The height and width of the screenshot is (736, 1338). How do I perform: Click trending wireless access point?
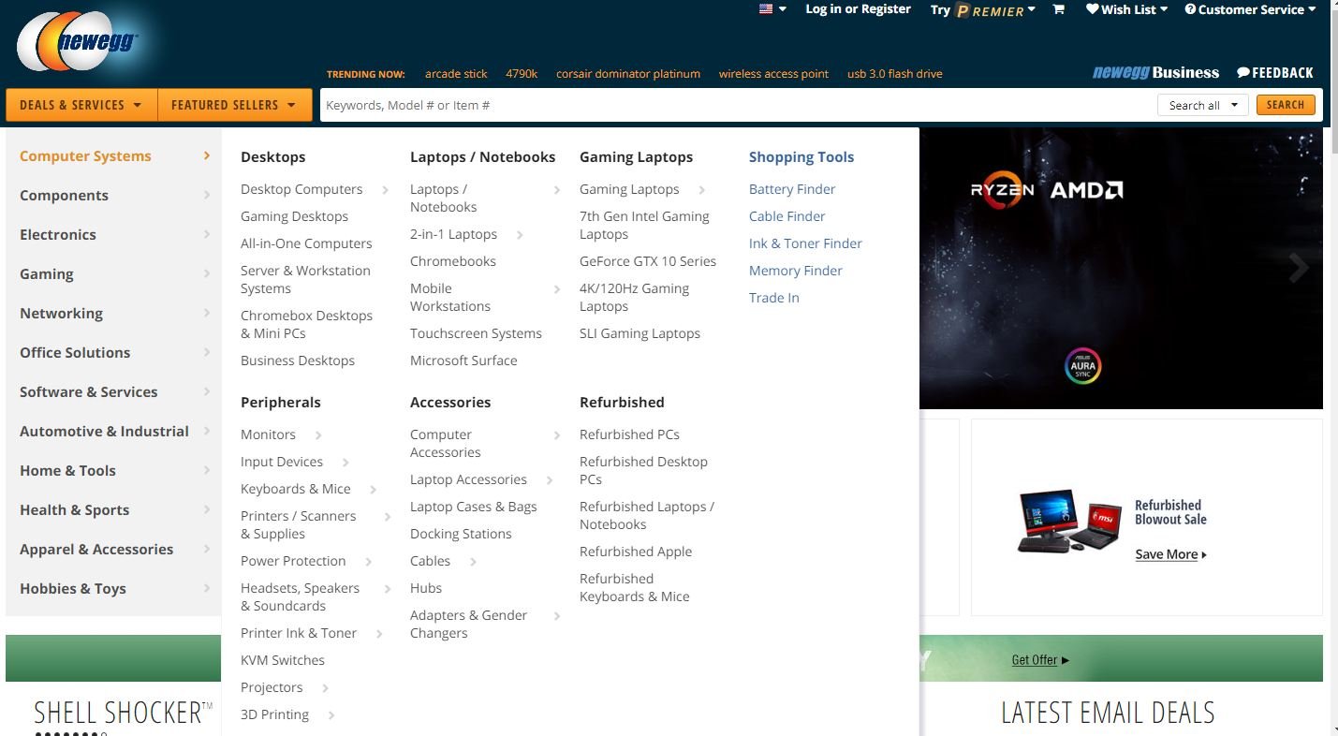pos(773,74)
